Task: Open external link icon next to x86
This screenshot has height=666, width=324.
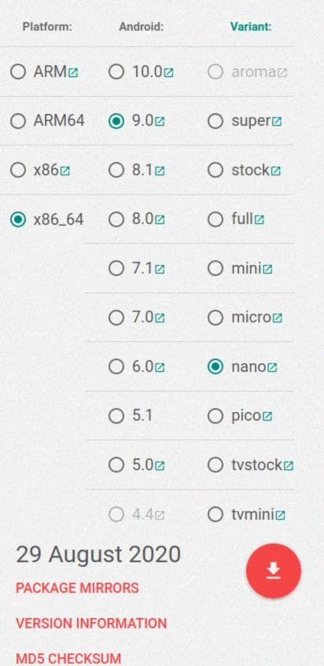Action: pos(64,171)
